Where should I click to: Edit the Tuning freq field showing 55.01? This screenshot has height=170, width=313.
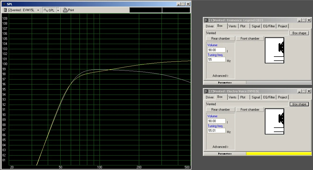click(216, 130)
